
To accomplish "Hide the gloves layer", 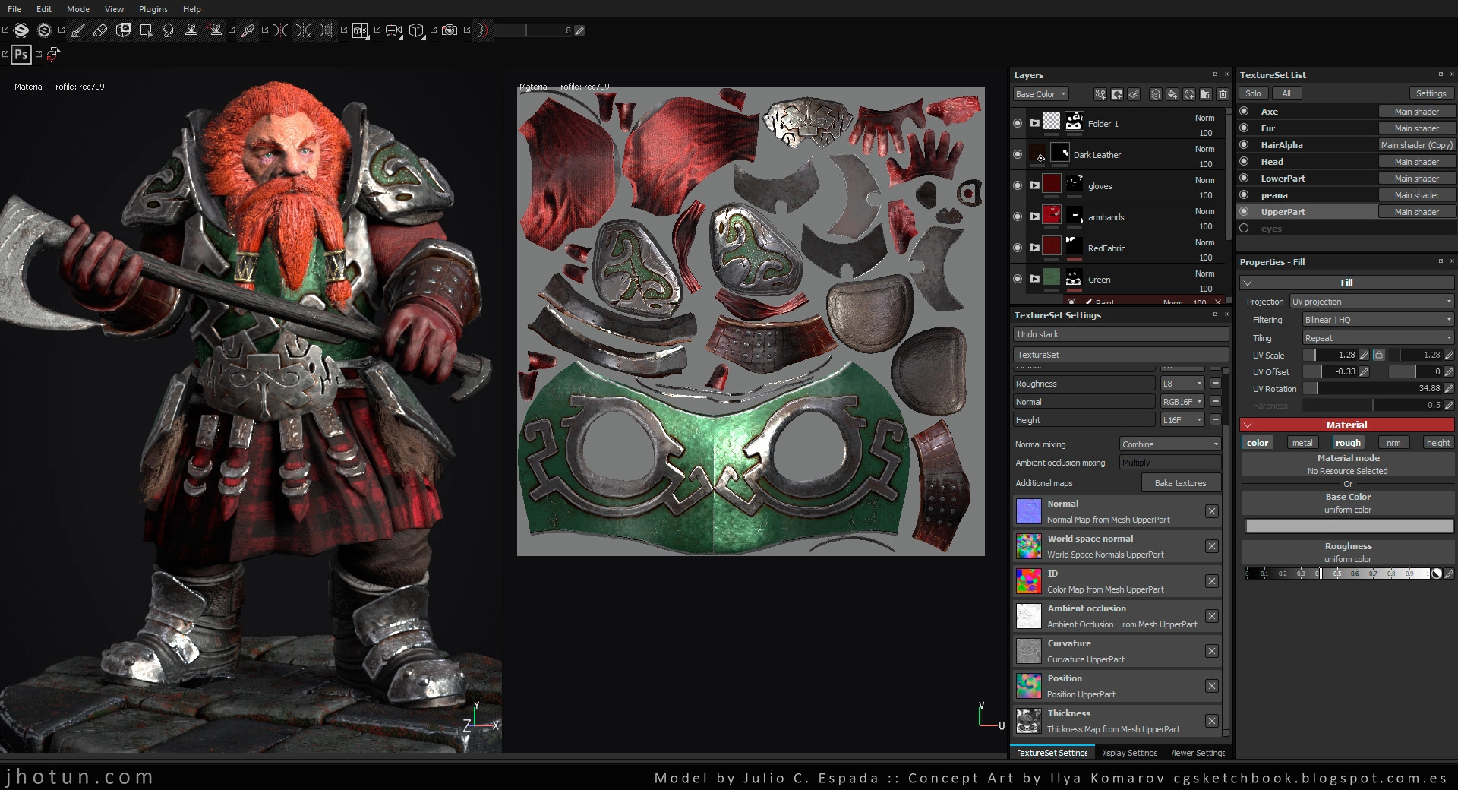I will coord(1018,185).
